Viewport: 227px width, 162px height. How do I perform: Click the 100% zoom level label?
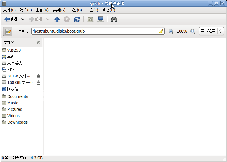coord(182,31)
